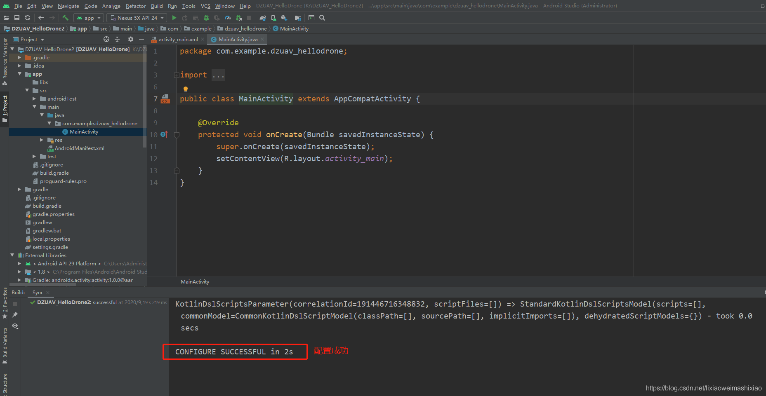Click the override gutter icon on line 10
The height and width of the screenshot is (396, 766).
pyautogui.click(x=164, y=134)
